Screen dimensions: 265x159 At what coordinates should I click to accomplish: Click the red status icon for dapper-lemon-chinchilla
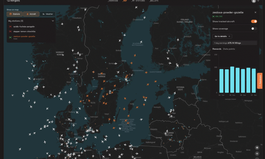click(x=10, y=32)
